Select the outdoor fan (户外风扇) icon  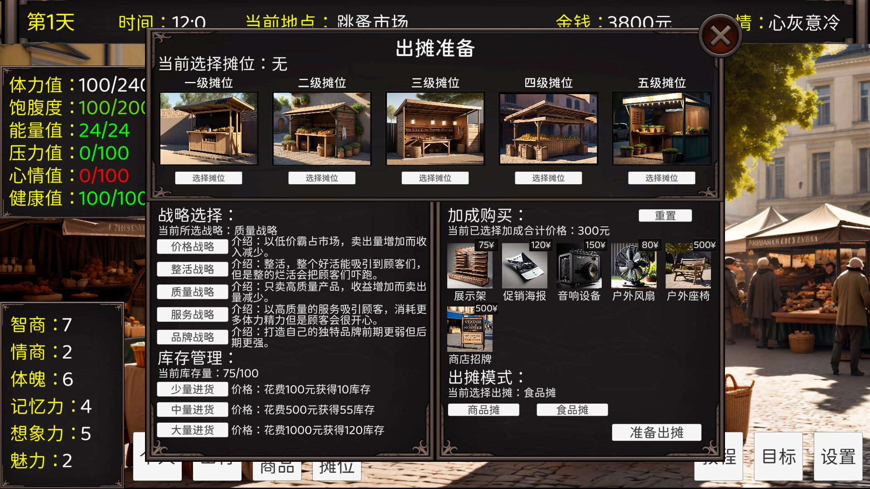point(633,266)
